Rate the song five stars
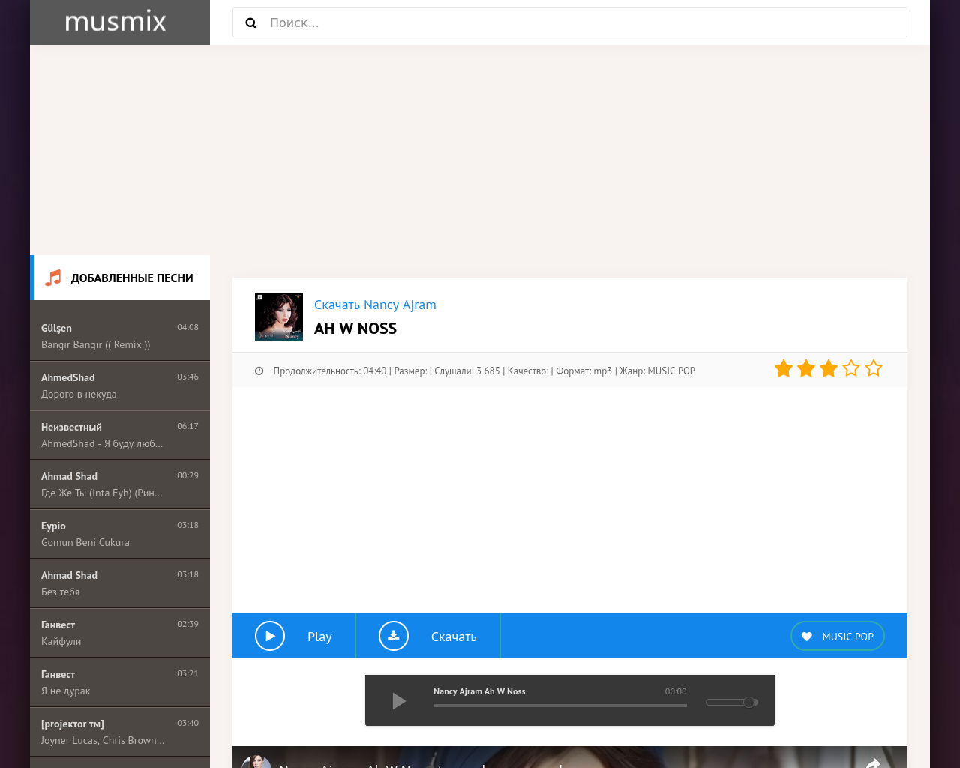The height and width of the screenshot is (768, 960). [874, 368]
